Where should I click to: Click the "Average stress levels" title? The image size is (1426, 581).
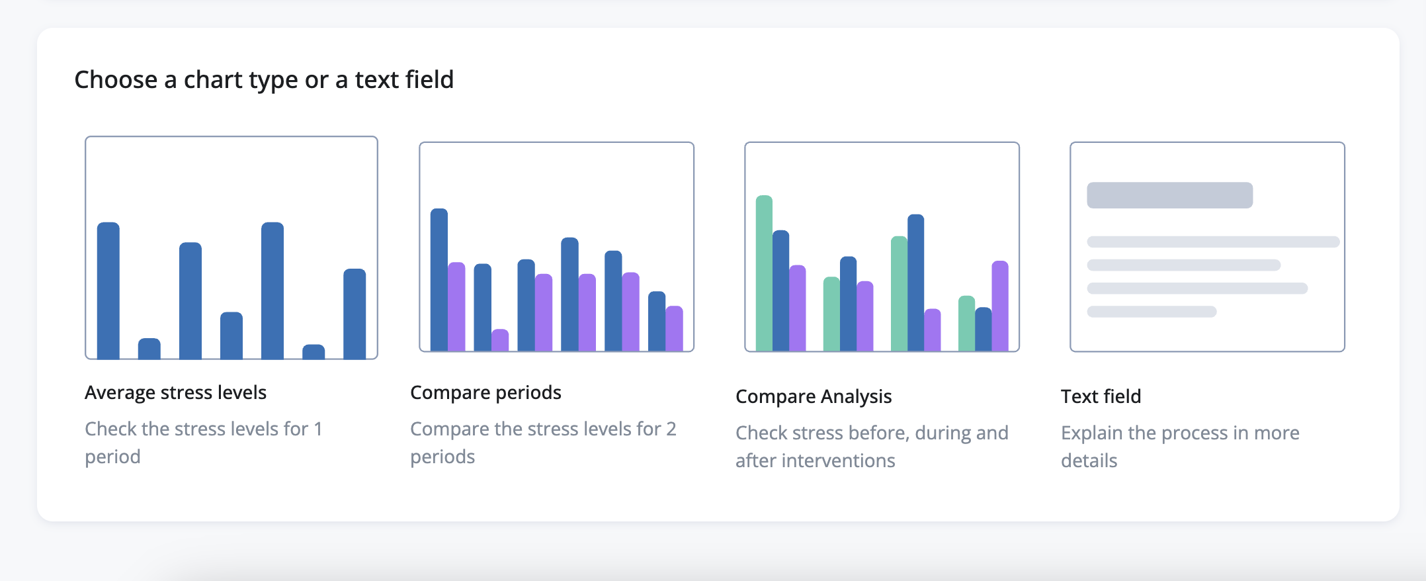click(x=175, y=392)
